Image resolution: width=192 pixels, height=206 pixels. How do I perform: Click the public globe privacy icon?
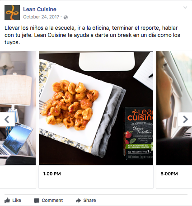[x=66, y=17]
